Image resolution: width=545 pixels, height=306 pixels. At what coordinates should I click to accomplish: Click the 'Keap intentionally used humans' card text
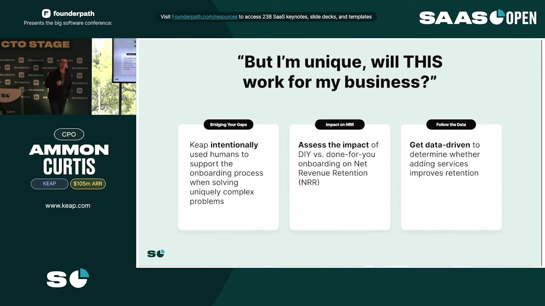pyautogui.click(x=227, y=173)
